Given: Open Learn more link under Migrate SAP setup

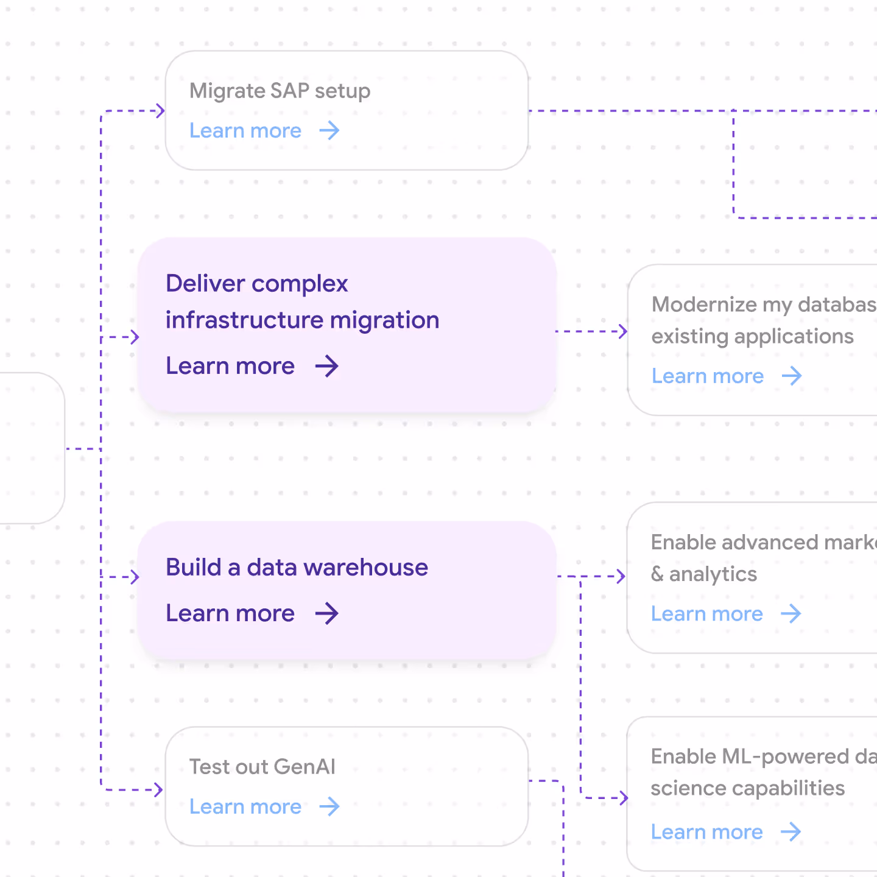Looking at the screenshot, I should click(245, 130).
